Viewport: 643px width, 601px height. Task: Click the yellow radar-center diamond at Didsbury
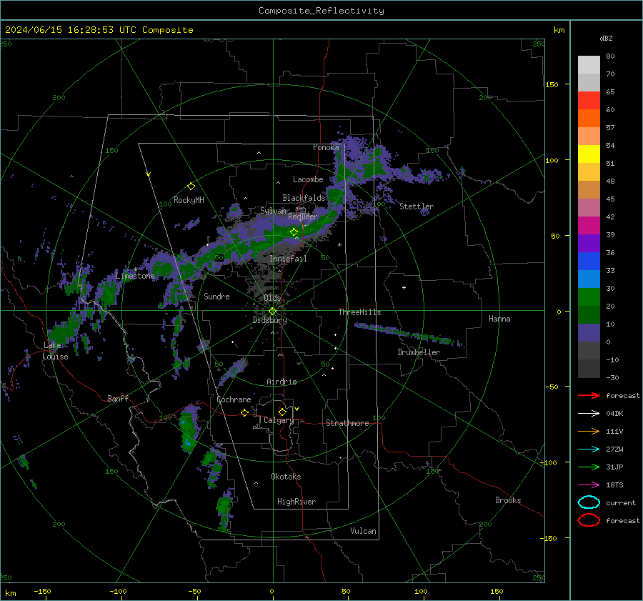(x=272, y=312)
